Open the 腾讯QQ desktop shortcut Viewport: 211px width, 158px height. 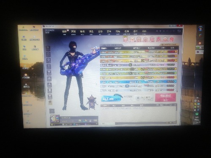coord(27,85)
